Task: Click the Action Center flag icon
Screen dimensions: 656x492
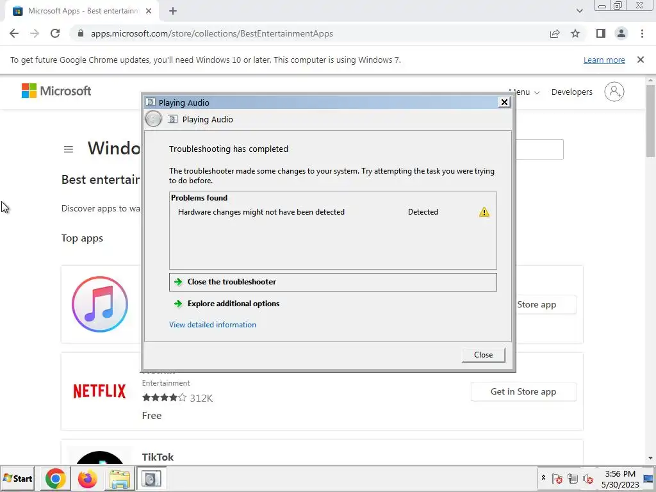Action: 557,479
